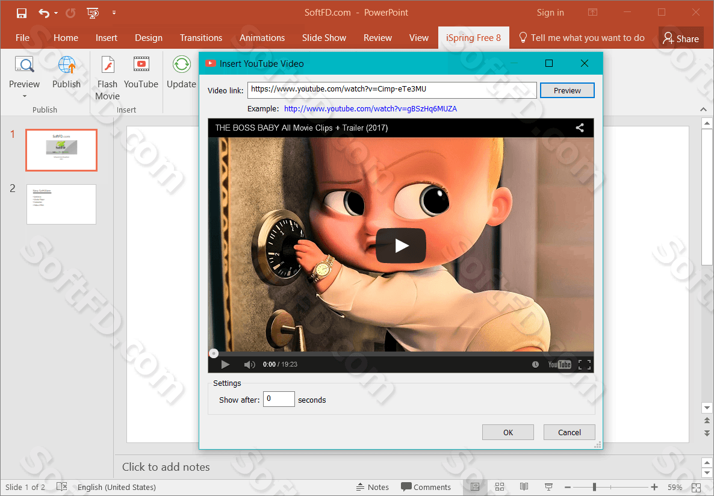Expand the Preview dropdown arrow

click(x=25, y=96)
